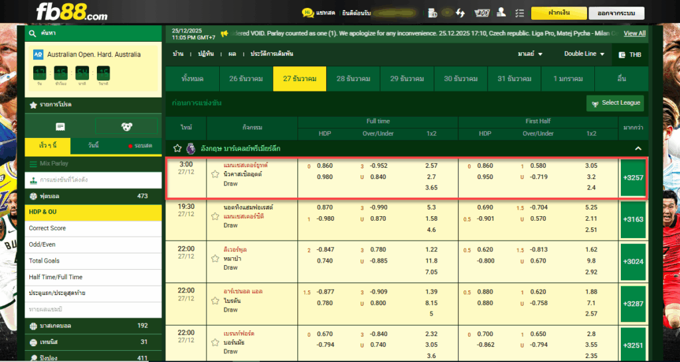The width and height of the screenshot is (680, 362).
Task: Star the Liverpool 22:00 match
Action: tap(214, 259)
